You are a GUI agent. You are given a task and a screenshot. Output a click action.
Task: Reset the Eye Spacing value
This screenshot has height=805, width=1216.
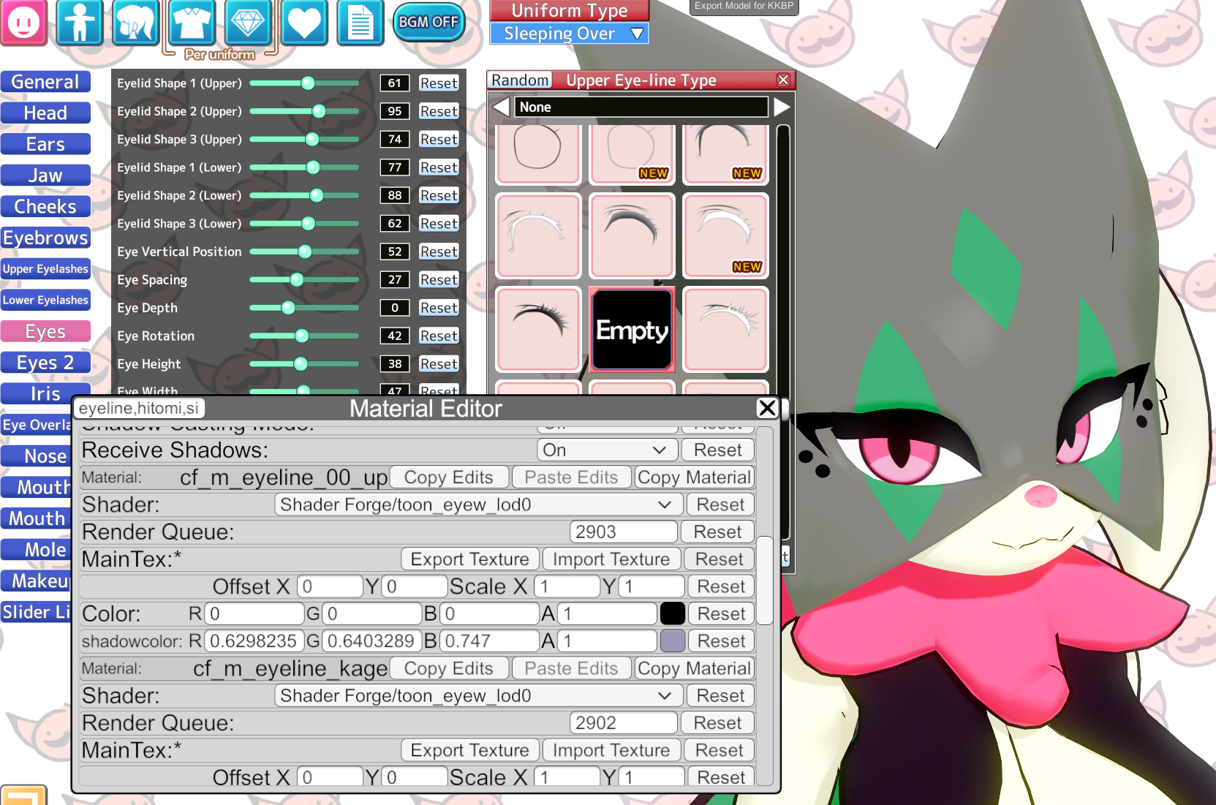click(439, 280)
